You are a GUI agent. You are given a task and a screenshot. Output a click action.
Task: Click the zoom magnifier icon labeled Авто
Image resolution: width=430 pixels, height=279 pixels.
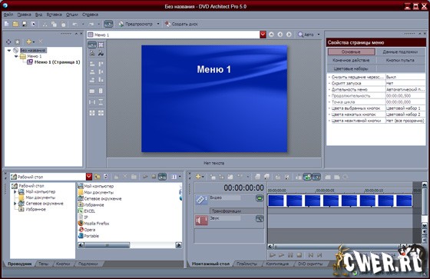[301, 35]
